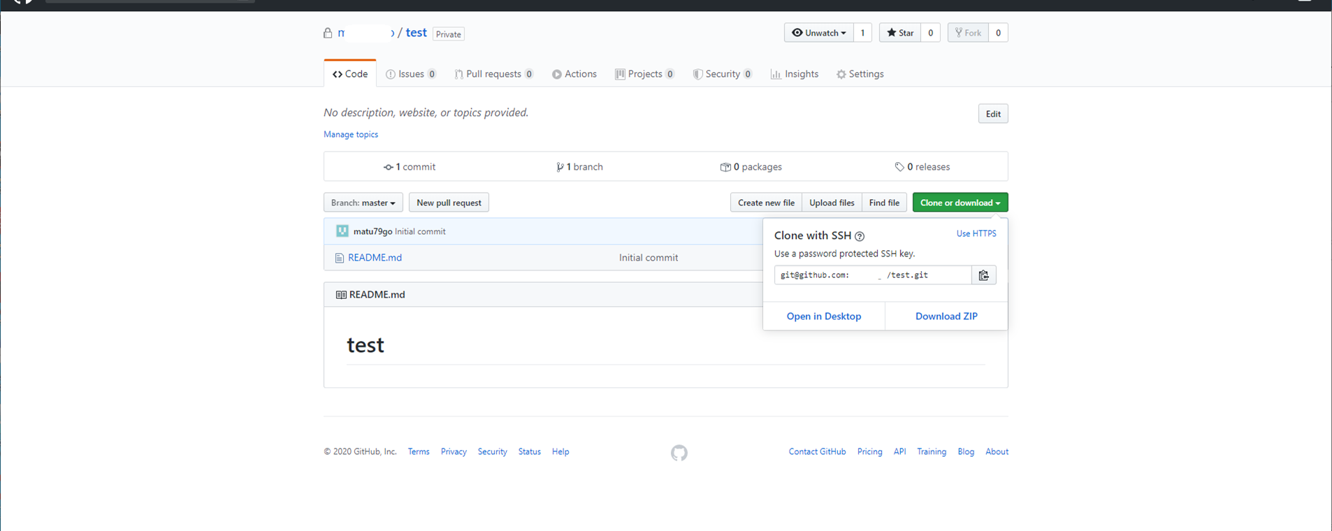Open the Blog footer link
1332x531 pixels.
pyautogui.click(x=966, y=452)
